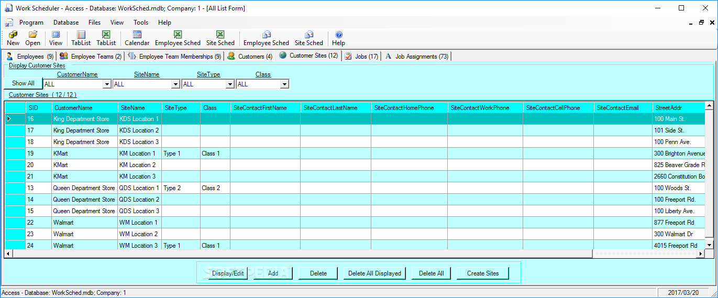Click the Create Sites button

click(x=483, y=273)
